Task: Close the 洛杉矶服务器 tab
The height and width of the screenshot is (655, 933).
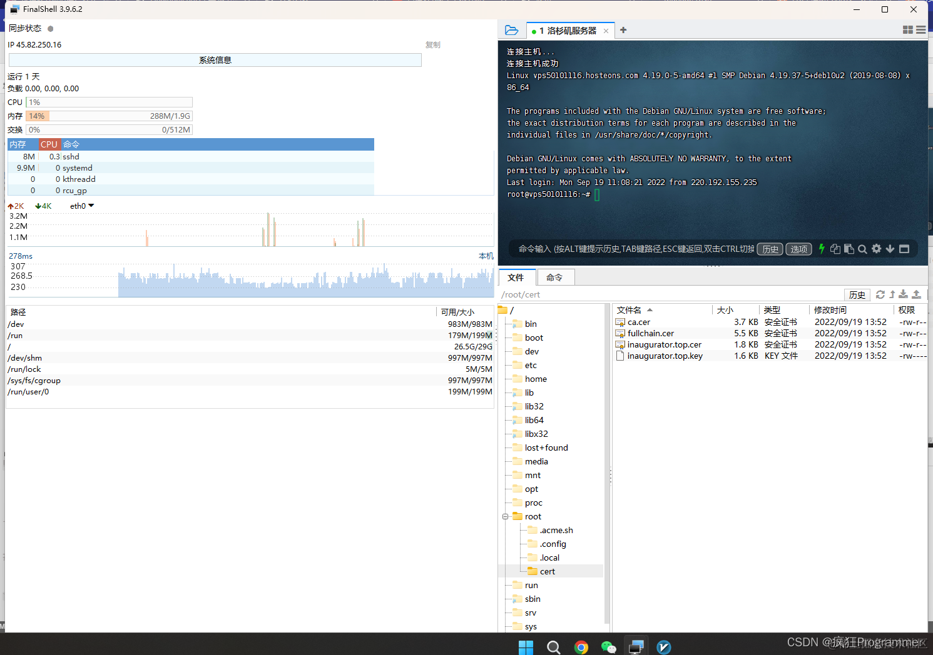Action: point(606,31)
